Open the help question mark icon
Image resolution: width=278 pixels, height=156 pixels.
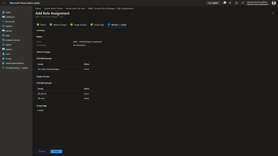coord(236,3)
